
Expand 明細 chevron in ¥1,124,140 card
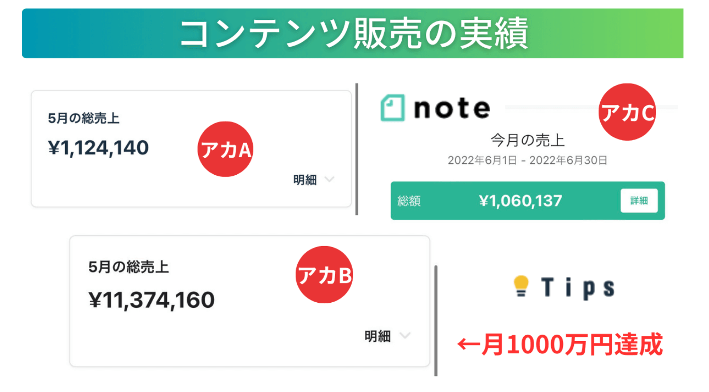[x=329, y=179]
